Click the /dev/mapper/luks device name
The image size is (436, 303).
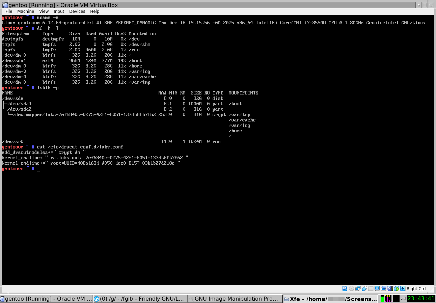pyautogui.click(x=84, y=114)
